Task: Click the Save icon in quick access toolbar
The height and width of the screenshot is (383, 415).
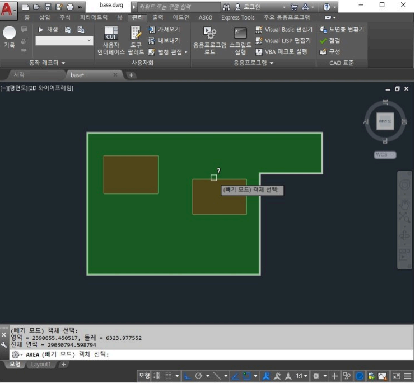Action: (x=48, y=7)
